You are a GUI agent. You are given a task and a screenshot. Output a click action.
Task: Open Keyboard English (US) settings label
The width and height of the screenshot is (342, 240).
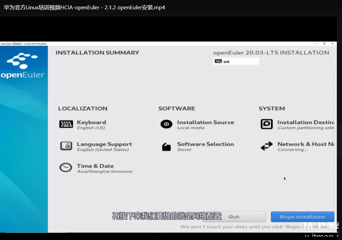pos(91,128)
